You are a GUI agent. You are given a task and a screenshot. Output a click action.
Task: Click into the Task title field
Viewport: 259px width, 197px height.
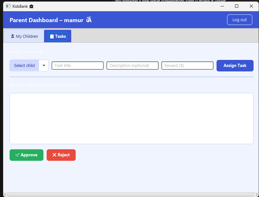[78, 65]
